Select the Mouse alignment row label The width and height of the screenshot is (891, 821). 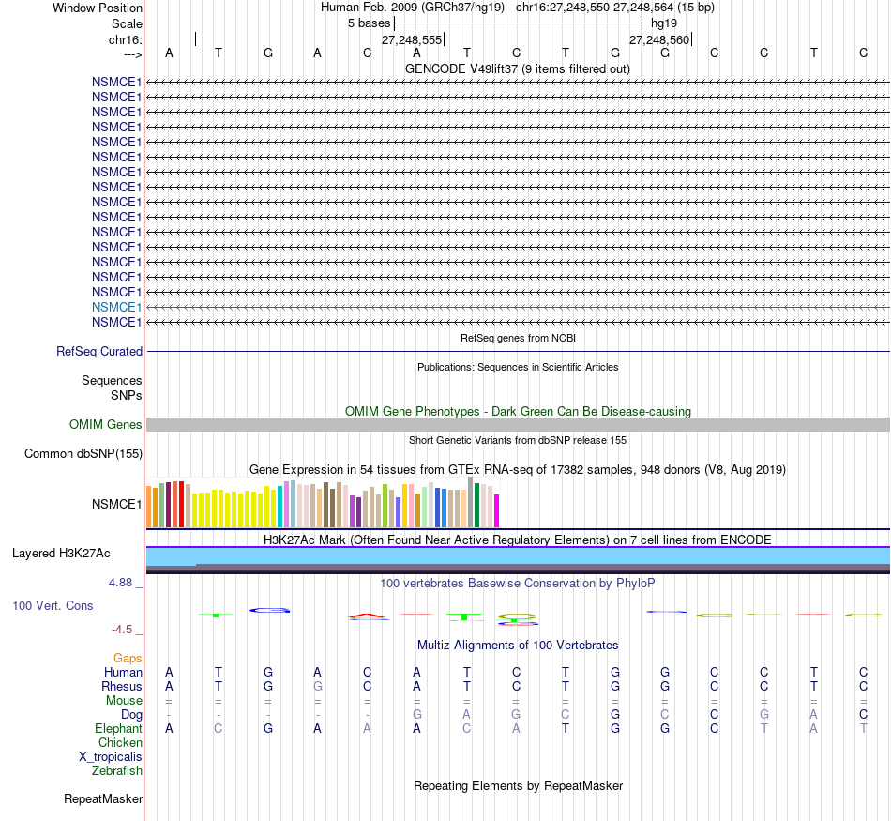tap(124, 701)
